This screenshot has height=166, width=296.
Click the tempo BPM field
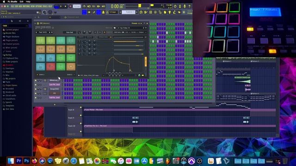(x=77, y=6)
